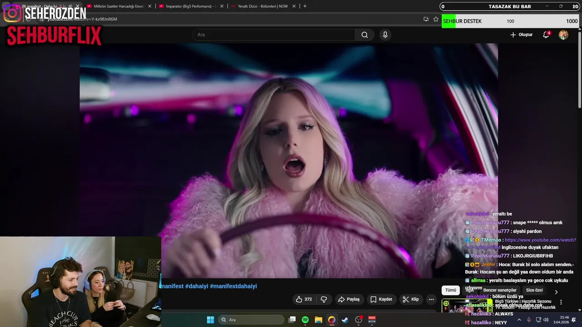Viewport: 582px width, 327px height.
Task: Open Spotify from the taskbar
Action: [x=305, y=320]
